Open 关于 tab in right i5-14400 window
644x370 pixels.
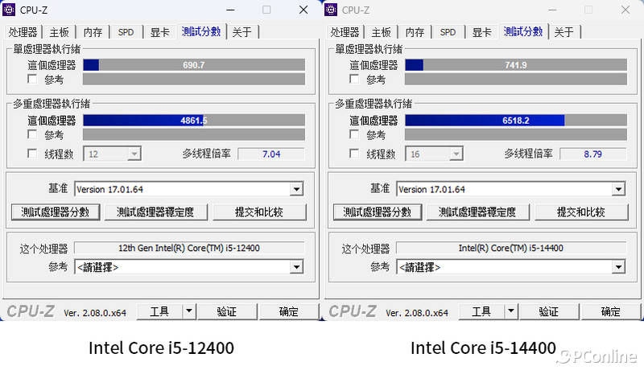[x=564, y=32]
